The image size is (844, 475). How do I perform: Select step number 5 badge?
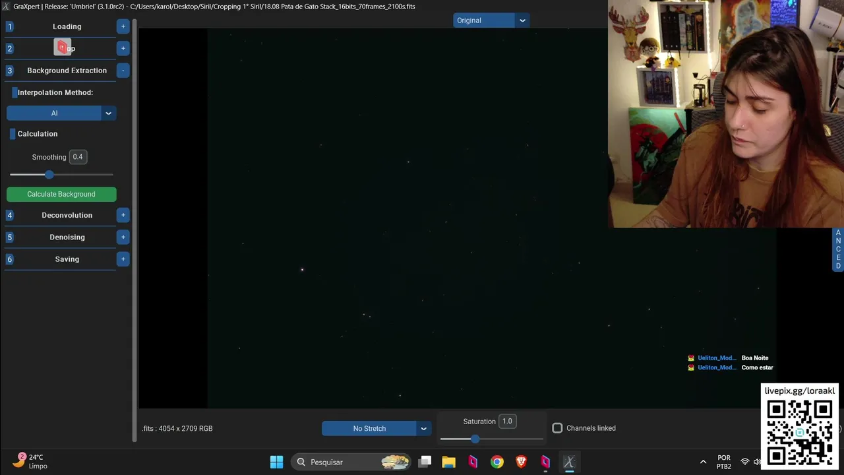pyautogui.click(x=9, y=237)
